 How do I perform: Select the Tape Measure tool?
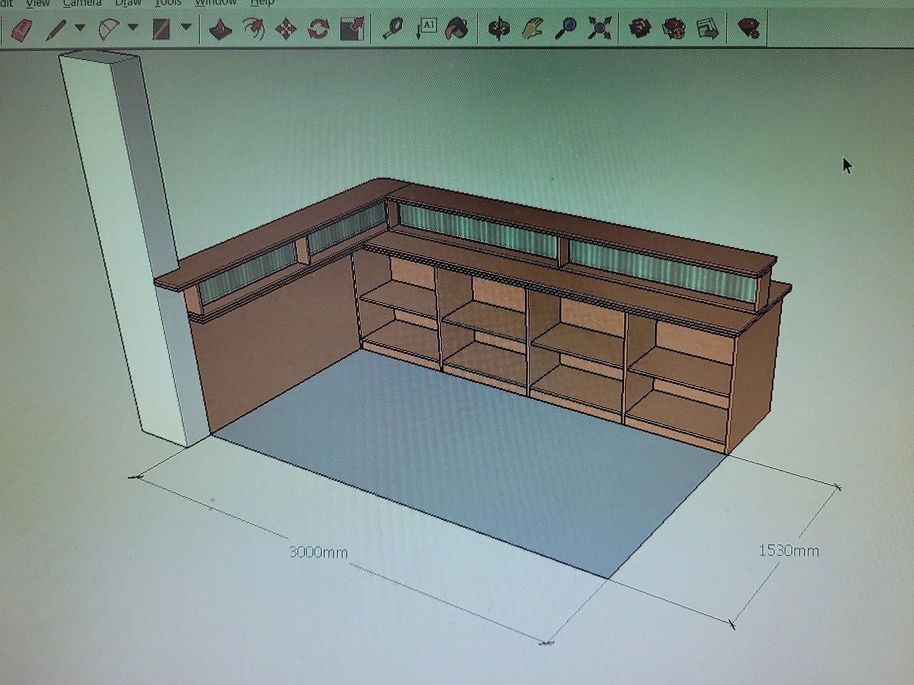tap(393, 29)
